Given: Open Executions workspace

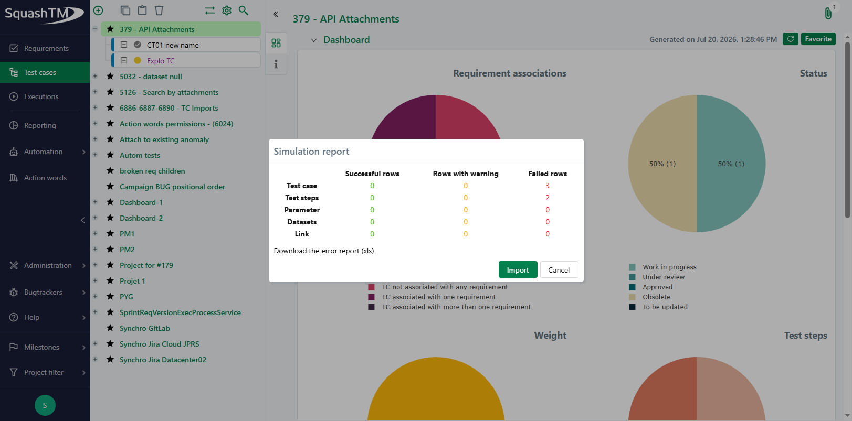Looking at the screenshot, I should click(45, 96).
